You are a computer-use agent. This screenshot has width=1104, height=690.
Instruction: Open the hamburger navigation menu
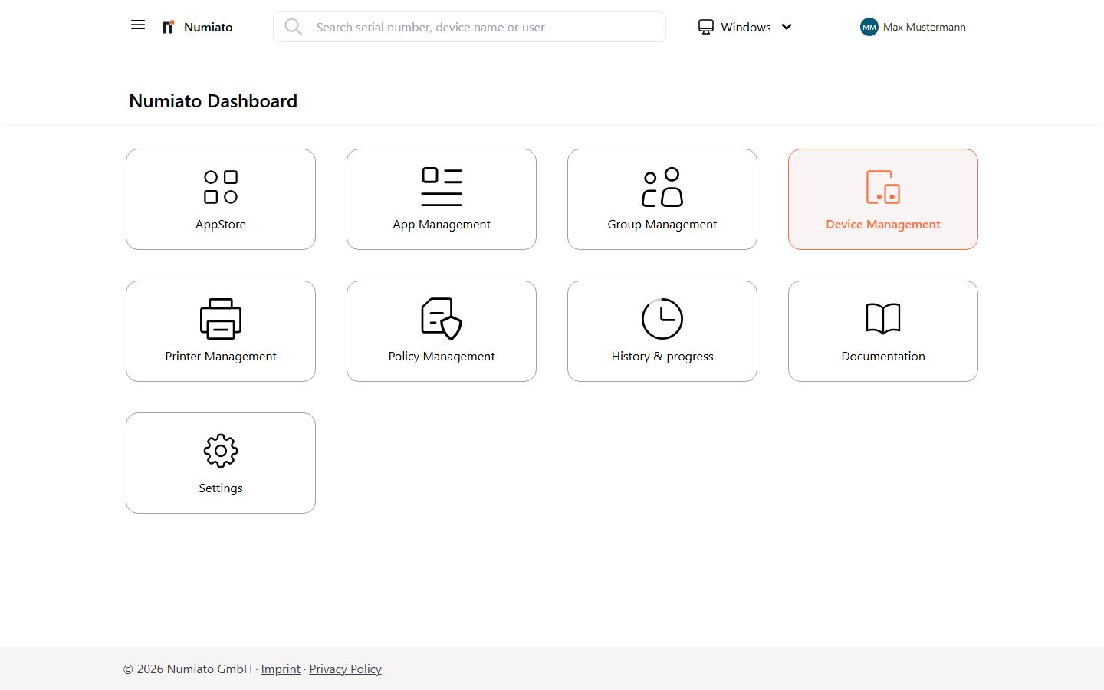pyautogui.click(x=137, y=25)
